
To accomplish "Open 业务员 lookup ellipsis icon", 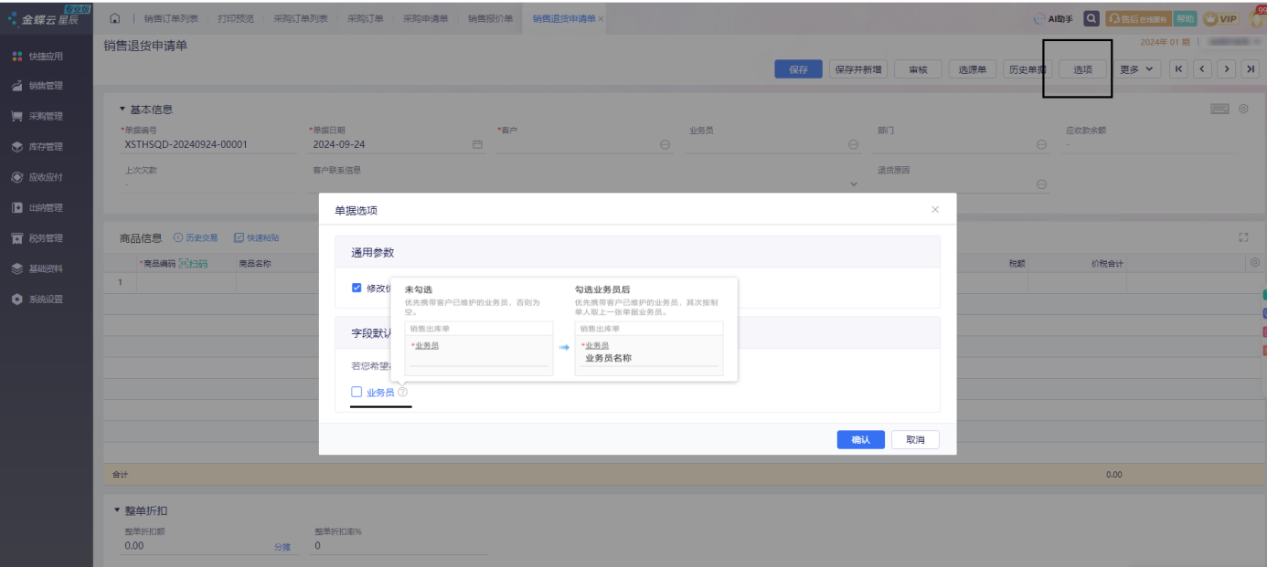I will [x=853, y=144].
